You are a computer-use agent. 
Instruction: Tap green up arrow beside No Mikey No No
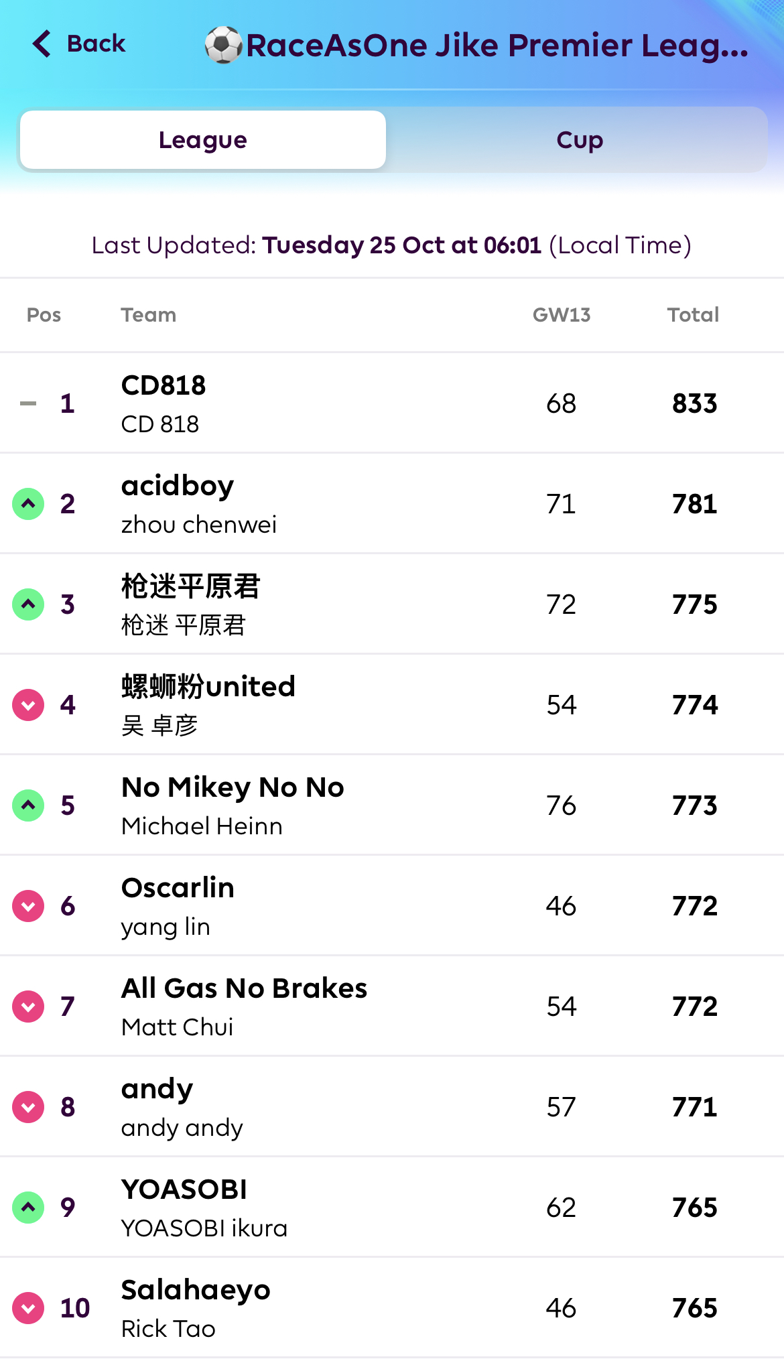28,805
